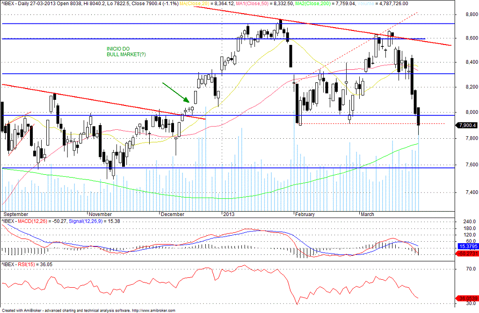Click the 36.0539 RSI value tag
Screen dimensions: 479x313
467,298
